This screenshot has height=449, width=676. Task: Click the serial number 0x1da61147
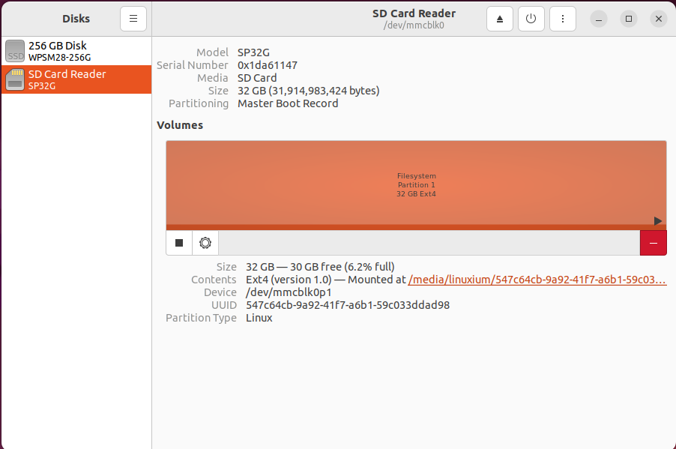[268, 65]
